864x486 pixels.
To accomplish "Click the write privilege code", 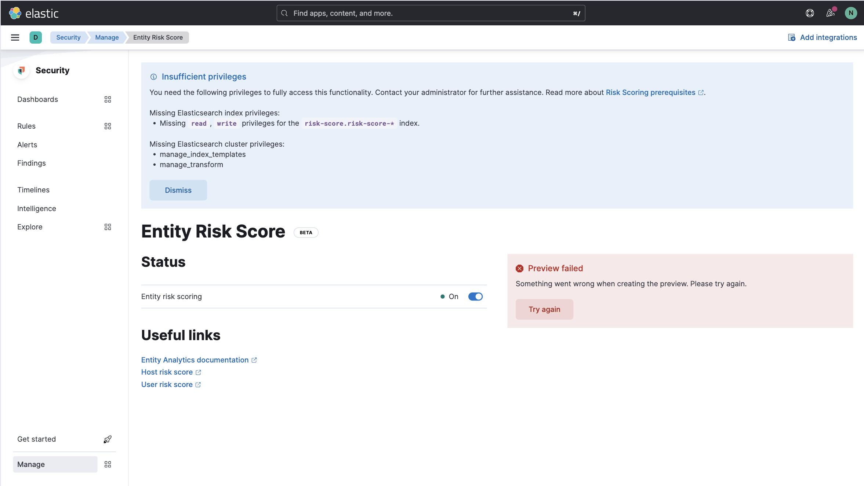I will (226, 124).
